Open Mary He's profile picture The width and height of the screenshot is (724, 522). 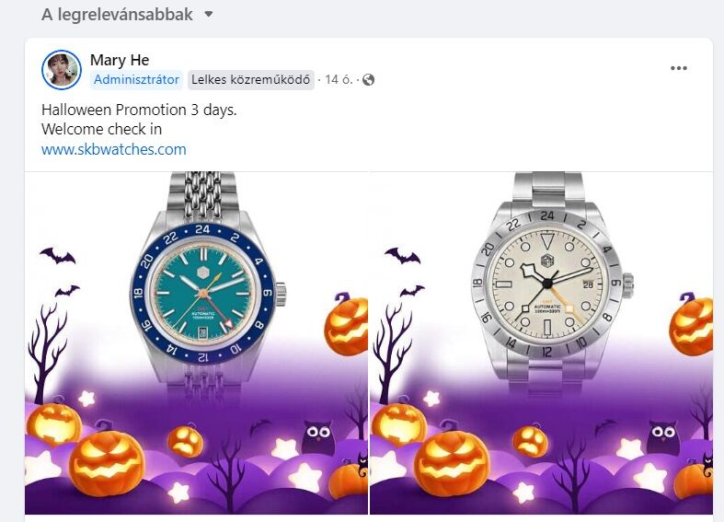(62, 70)
